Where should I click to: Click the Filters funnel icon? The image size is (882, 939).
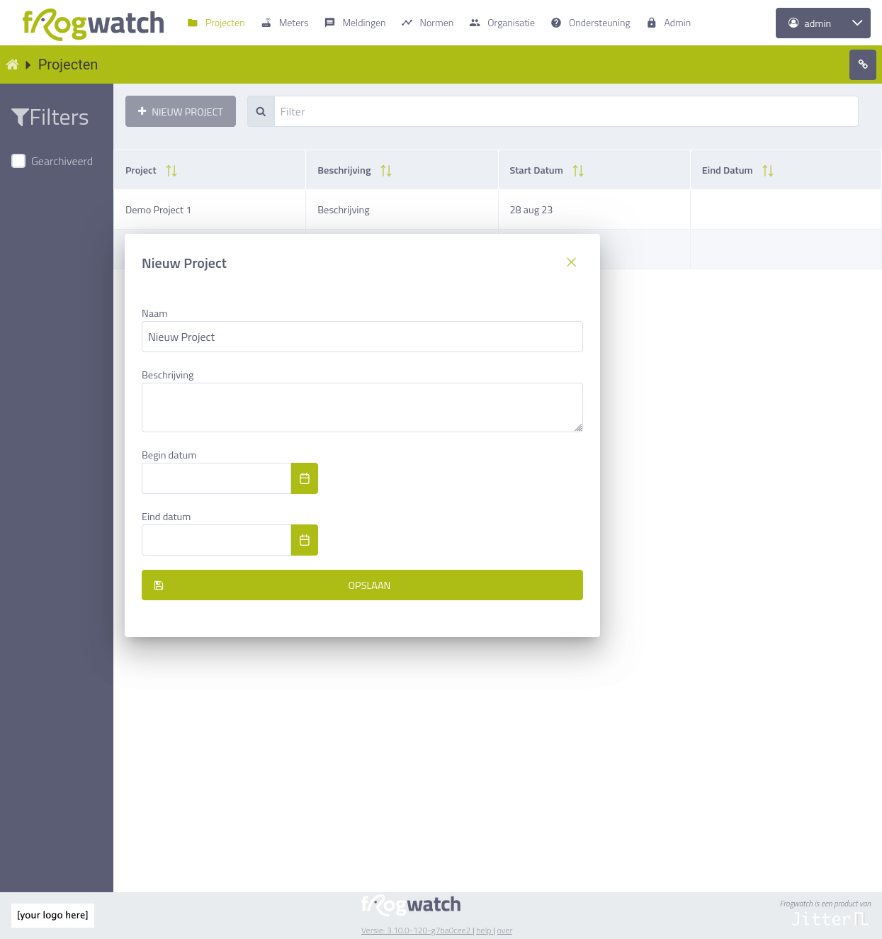[x=20, y=117]
